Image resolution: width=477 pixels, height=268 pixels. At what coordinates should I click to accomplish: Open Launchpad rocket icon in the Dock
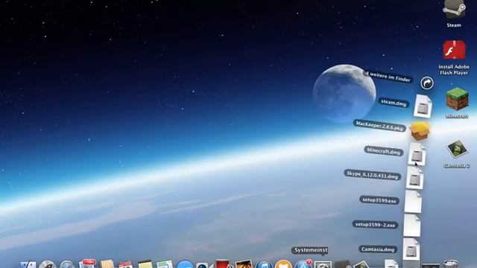[48, 264]
